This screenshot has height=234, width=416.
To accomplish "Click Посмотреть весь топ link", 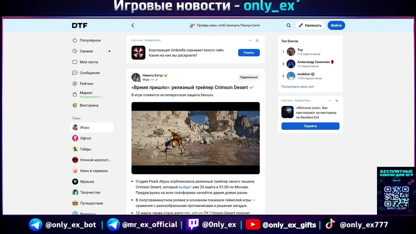I will tap(297, 87).
